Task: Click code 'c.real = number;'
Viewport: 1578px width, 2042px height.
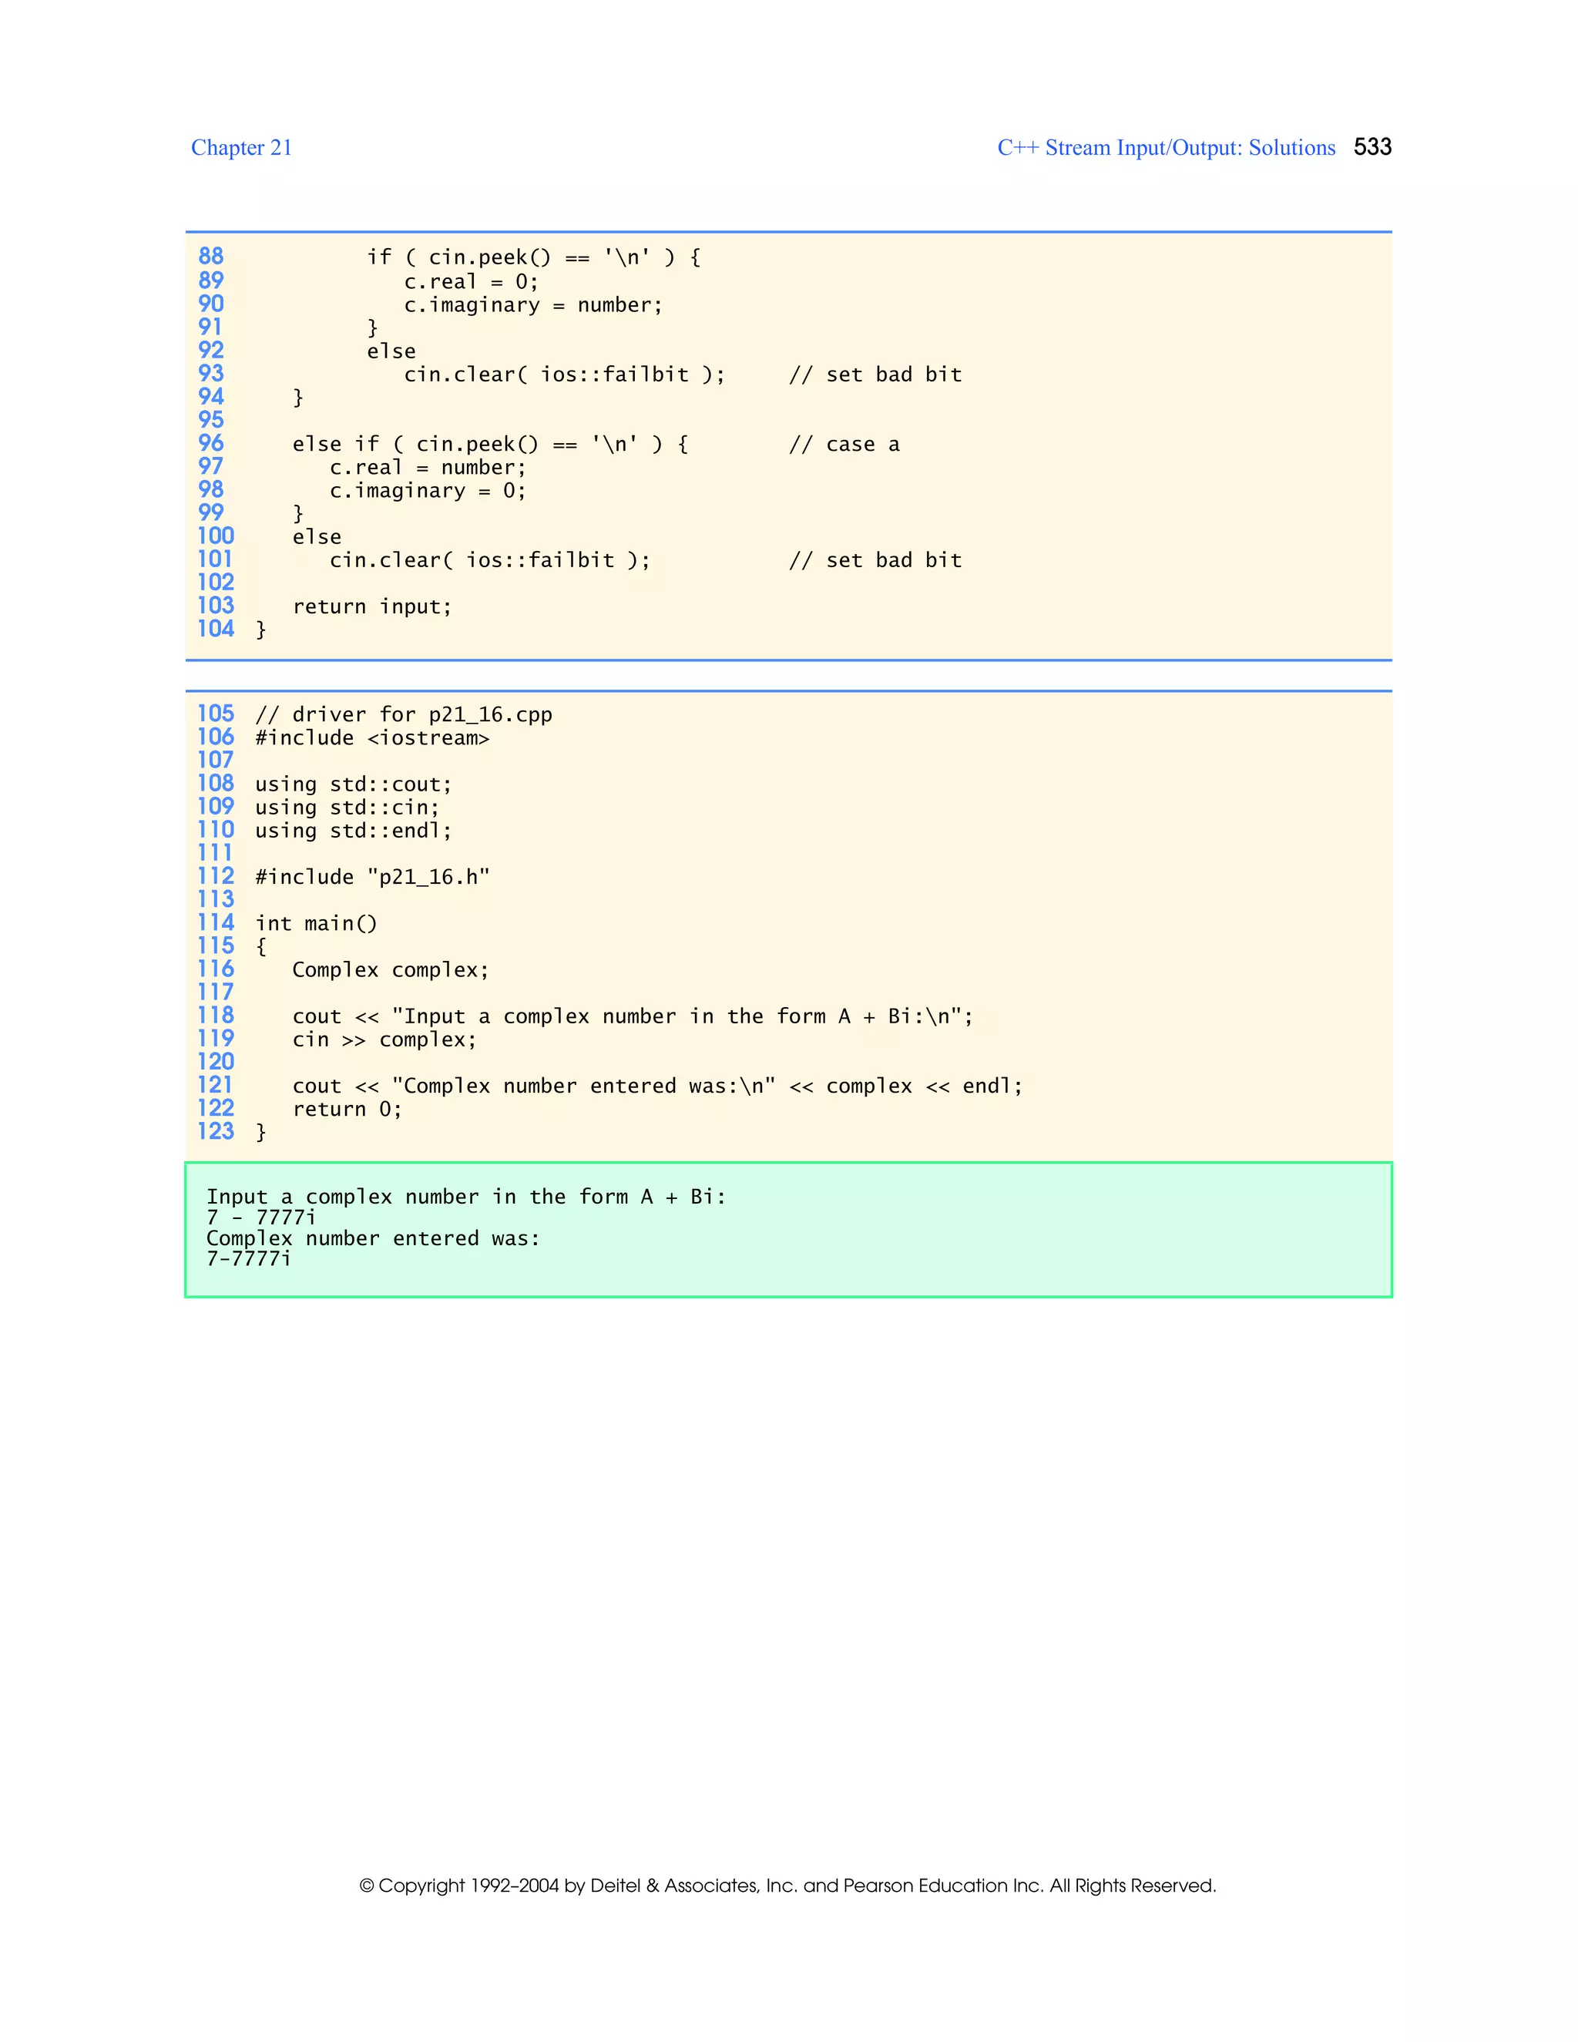Action: coord(428,468)
